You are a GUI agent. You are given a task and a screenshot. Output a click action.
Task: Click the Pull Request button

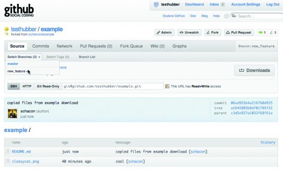point(239,33)
